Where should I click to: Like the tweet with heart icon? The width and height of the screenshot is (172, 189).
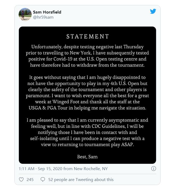pyautogui.click(x=21, y=180)
